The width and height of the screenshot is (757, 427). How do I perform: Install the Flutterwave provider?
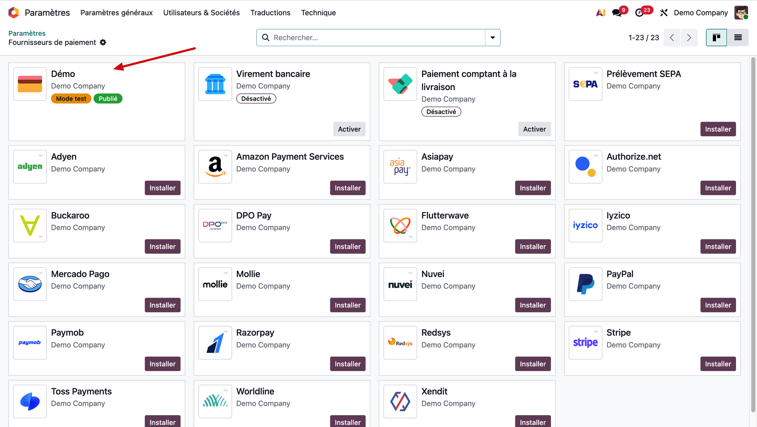coord(533,247)
